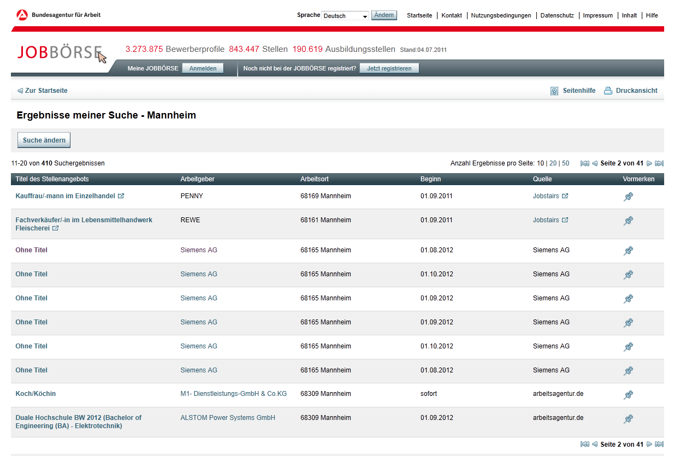The image size is (680, 456).
Task: Click the Arbeitgeber column header
Action: 197,179
